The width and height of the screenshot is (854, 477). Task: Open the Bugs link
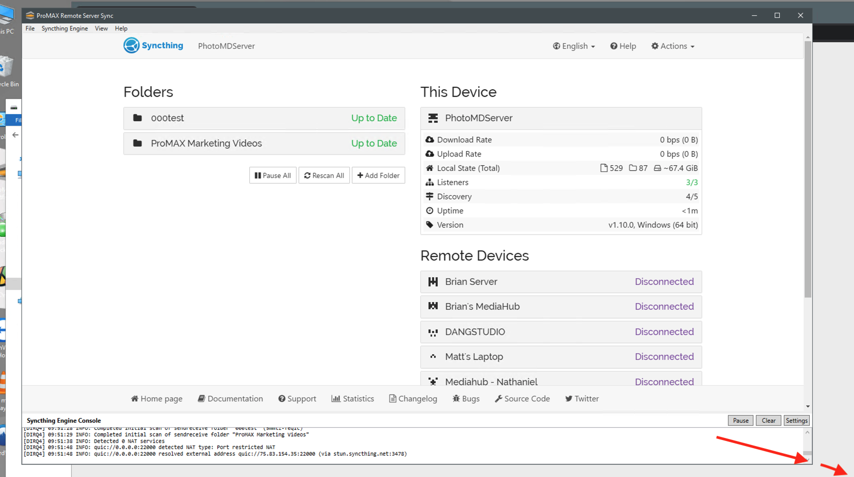pos(466,399)
